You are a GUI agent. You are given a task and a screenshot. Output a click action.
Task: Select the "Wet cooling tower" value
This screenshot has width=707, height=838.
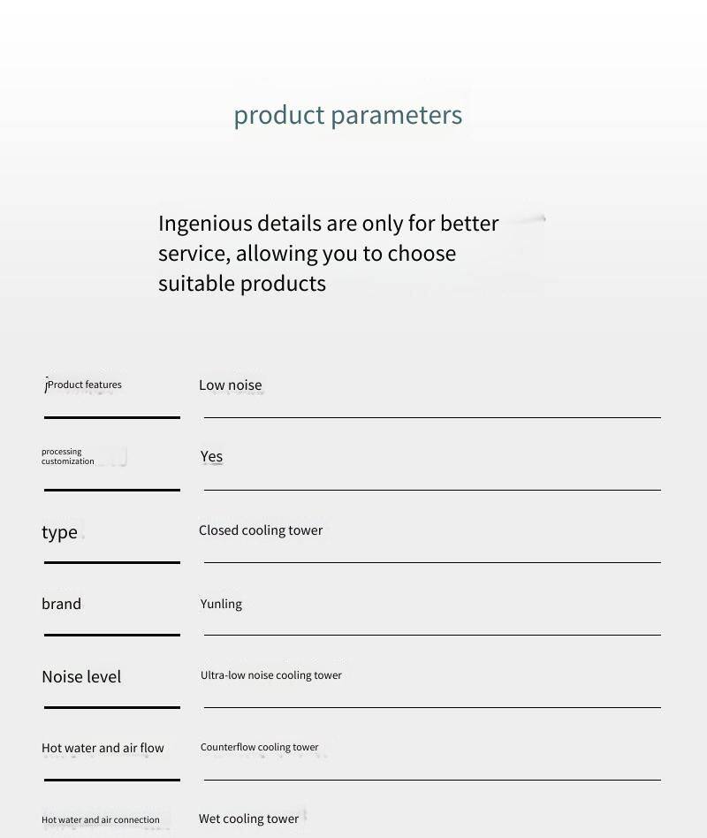pyautogui.click(x=249, y=819)
